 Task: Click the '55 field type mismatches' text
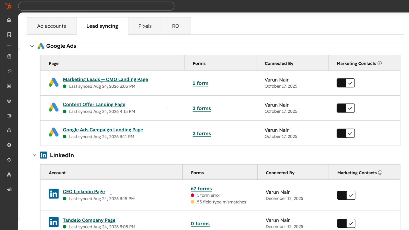pos(221,202)
